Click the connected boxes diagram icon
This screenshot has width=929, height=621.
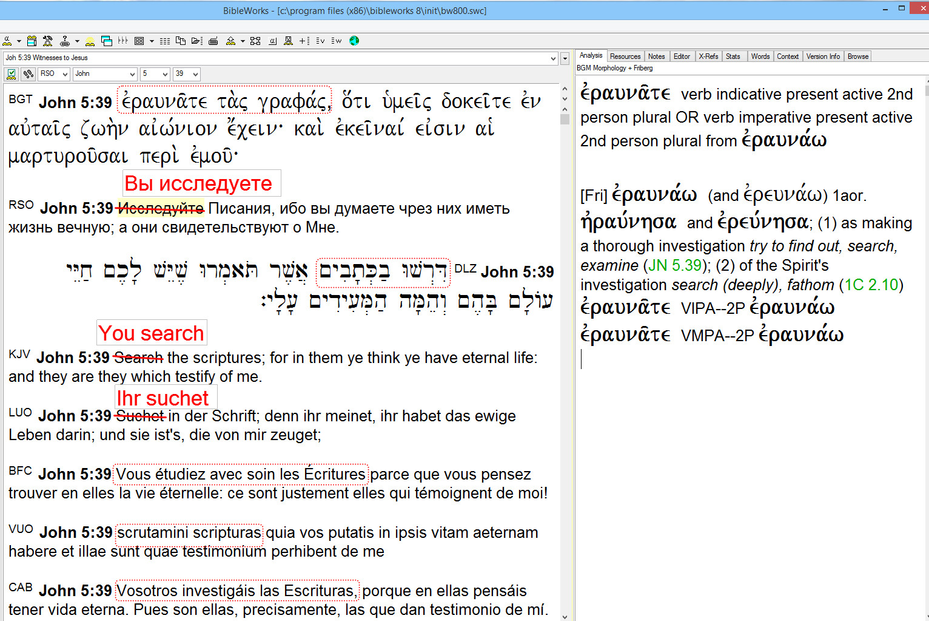point(255,41)
